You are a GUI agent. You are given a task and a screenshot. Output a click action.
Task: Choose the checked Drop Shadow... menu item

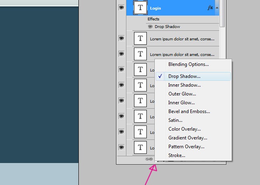point(193,76)
